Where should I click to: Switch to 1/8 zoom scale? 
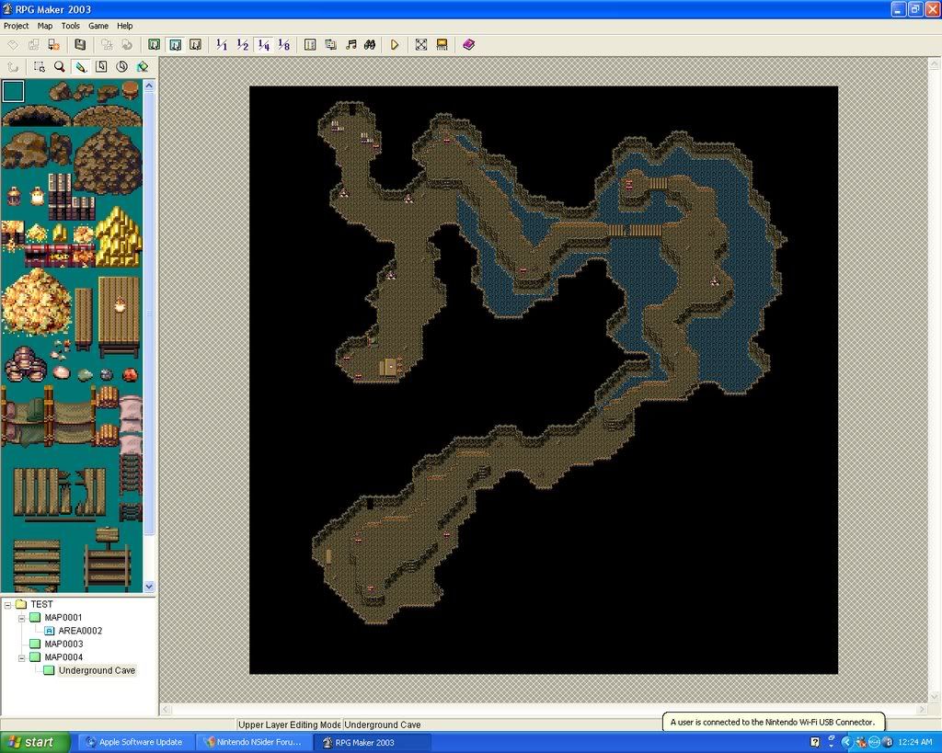click(x=283, y=44)
